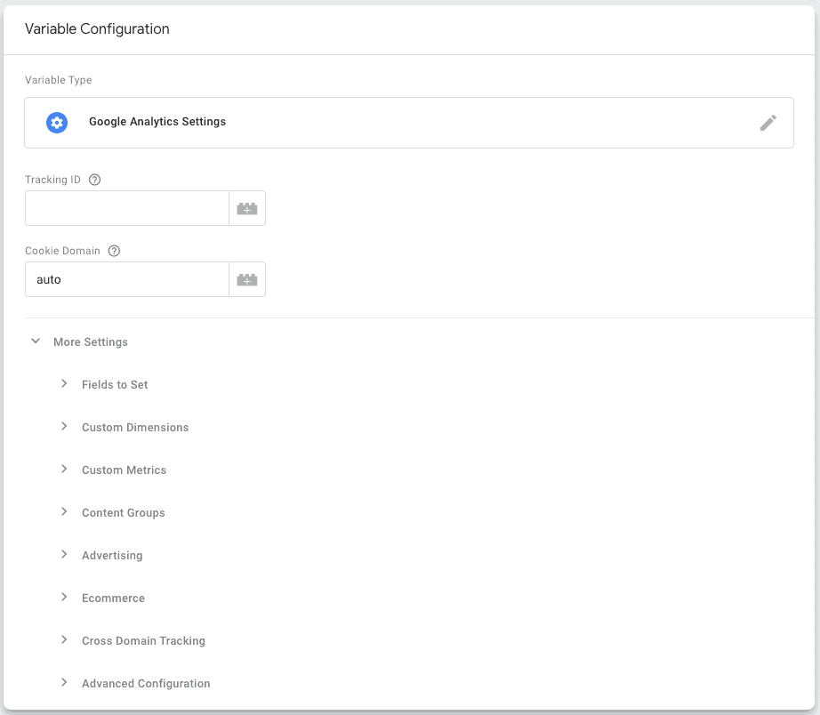Click the Fields to Set label
Image resolution: width=820 pixels, height=715 pixels.
(x=115, y=385)
